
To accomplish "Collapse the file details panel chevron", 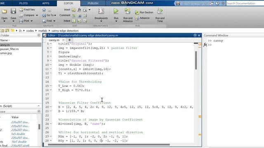I will [x=38, y=106].
